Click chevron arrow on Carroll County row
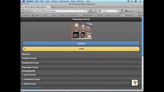Image resolution: width=164 pixels, height=92 pixels. click(x=140, y=75)
